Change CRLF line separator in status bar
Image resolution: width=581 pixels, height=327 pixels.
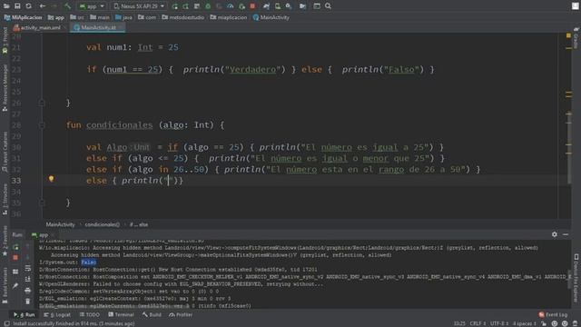pyautogui.click(x=478, y=323)
